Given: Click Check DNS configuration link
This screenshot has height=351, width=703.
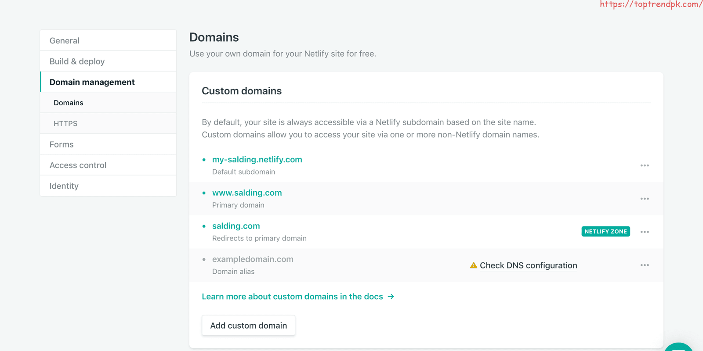Looking at the screenshot, I should (528, 265).
